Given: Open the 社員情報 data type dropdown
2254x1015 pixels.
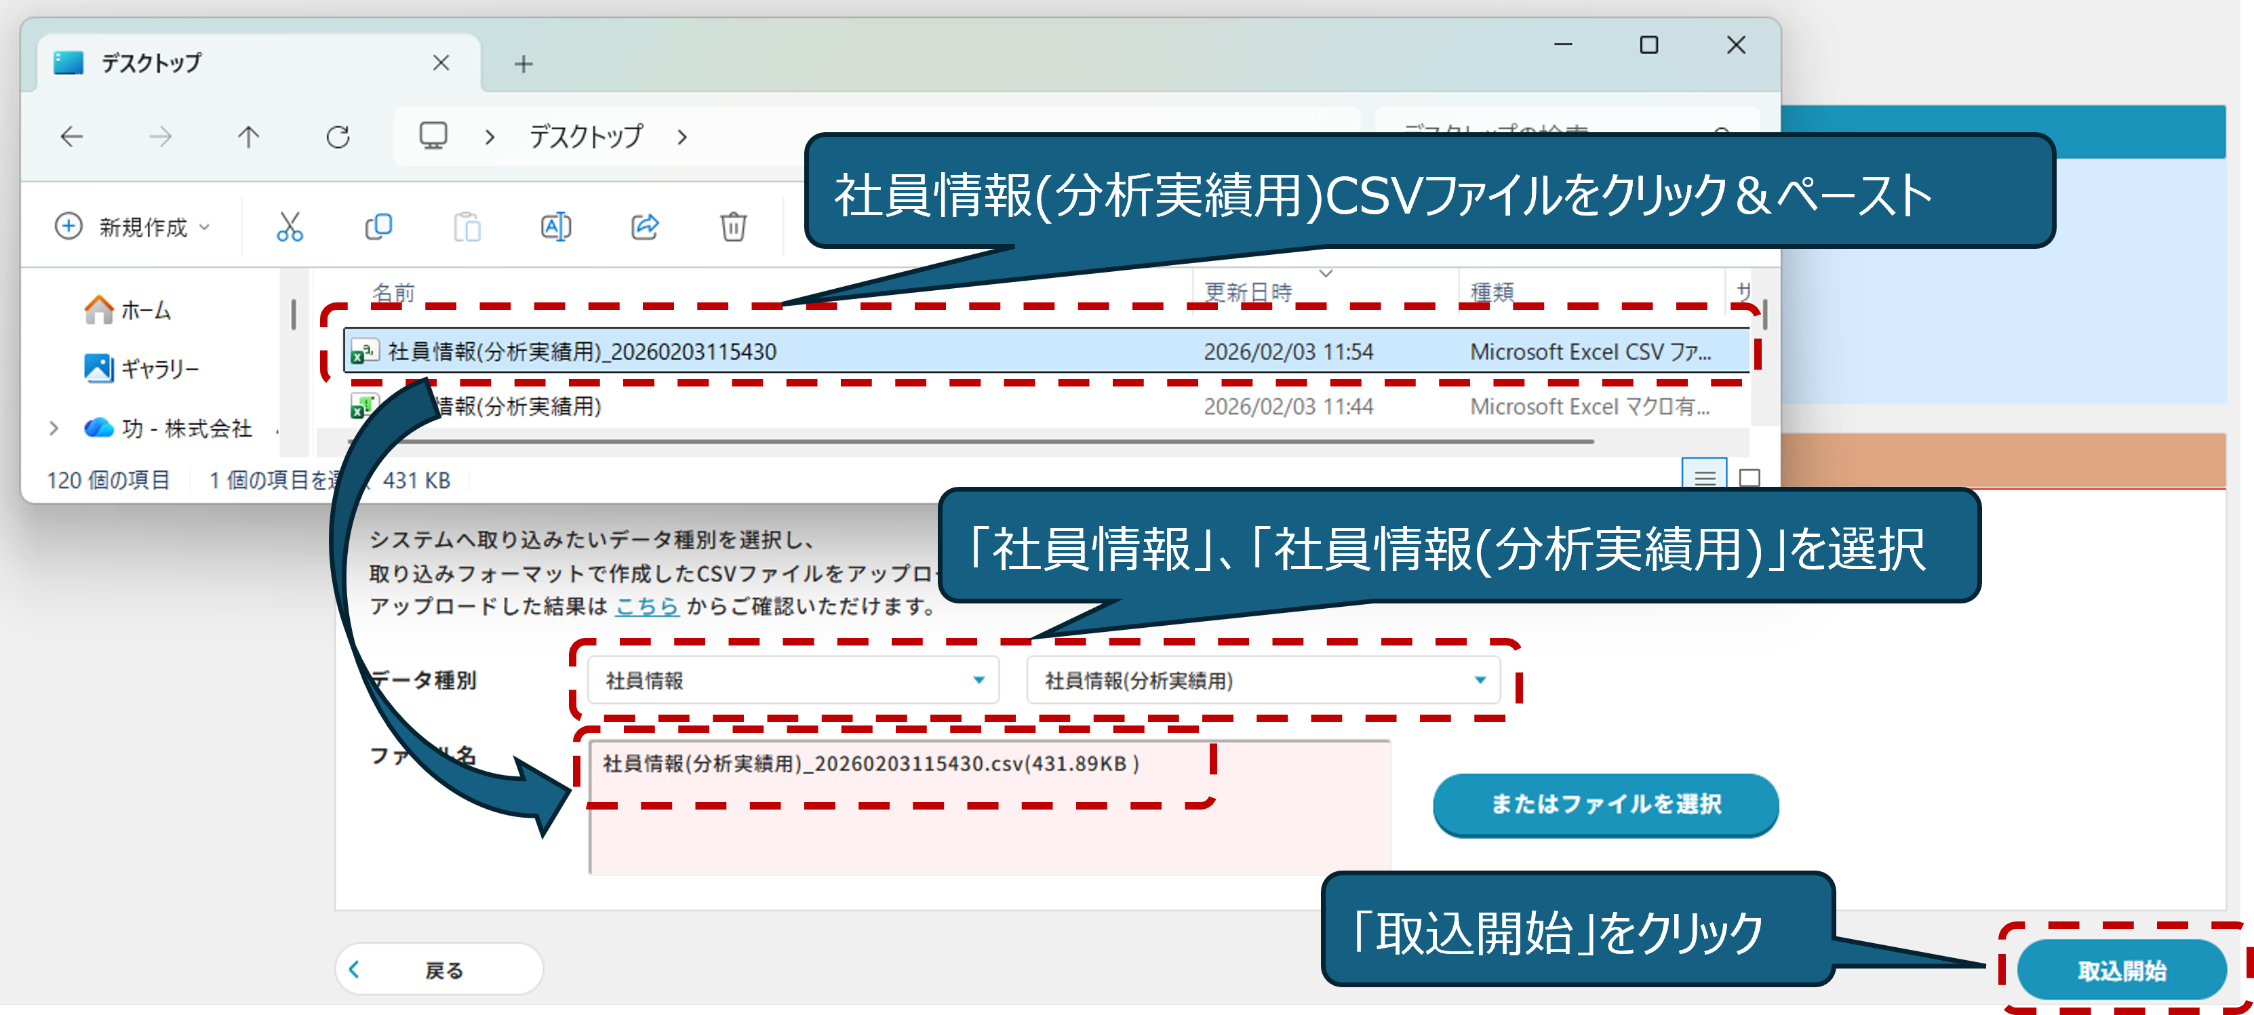Looking at the screenshot, I should 792,680.
